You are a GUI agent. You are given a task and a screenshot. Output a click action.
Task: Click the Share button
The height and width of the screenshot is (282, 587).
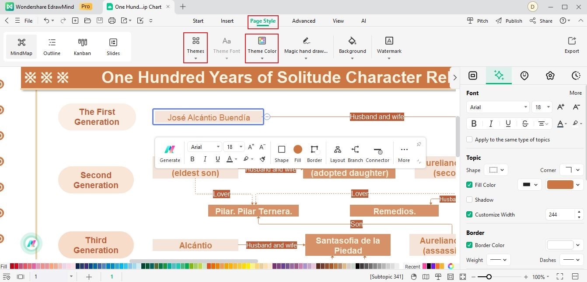[x=541, y=21]
